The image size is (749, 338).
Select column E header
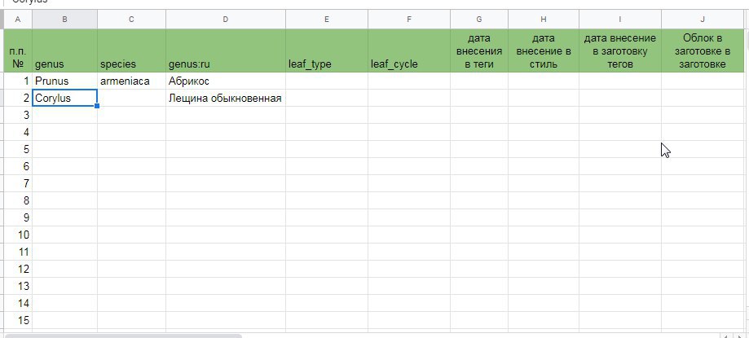[327, 19]
